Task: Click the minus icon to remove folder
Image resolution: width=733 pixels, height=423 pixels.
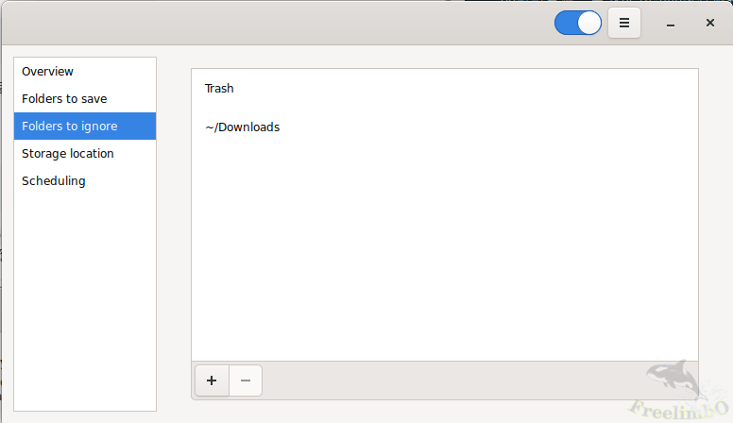Action: (246, 381)
